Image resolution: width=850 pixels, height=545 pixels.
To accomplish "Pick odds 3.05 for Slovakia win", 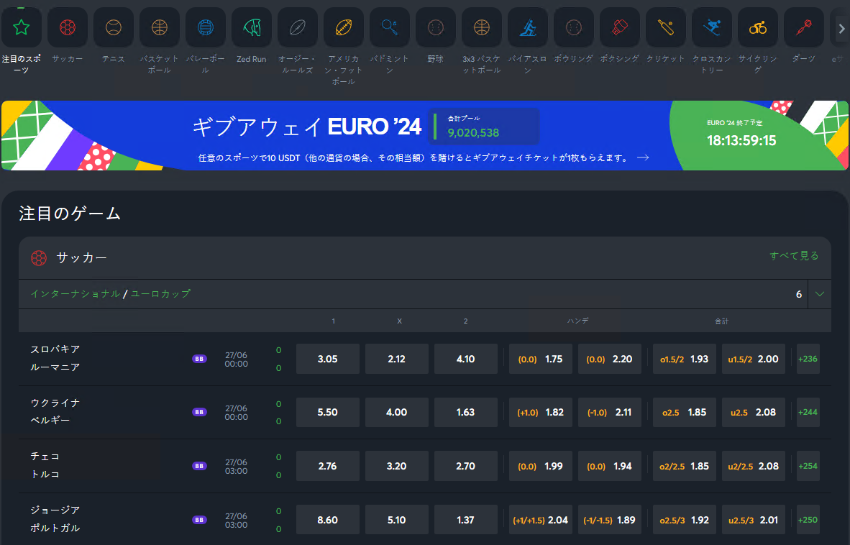I will (327, 359).
